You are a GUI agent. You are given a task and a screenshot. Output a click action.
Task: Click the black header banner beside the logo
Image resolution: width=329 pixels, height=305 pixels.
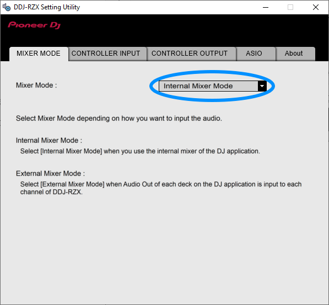[189, 29]
